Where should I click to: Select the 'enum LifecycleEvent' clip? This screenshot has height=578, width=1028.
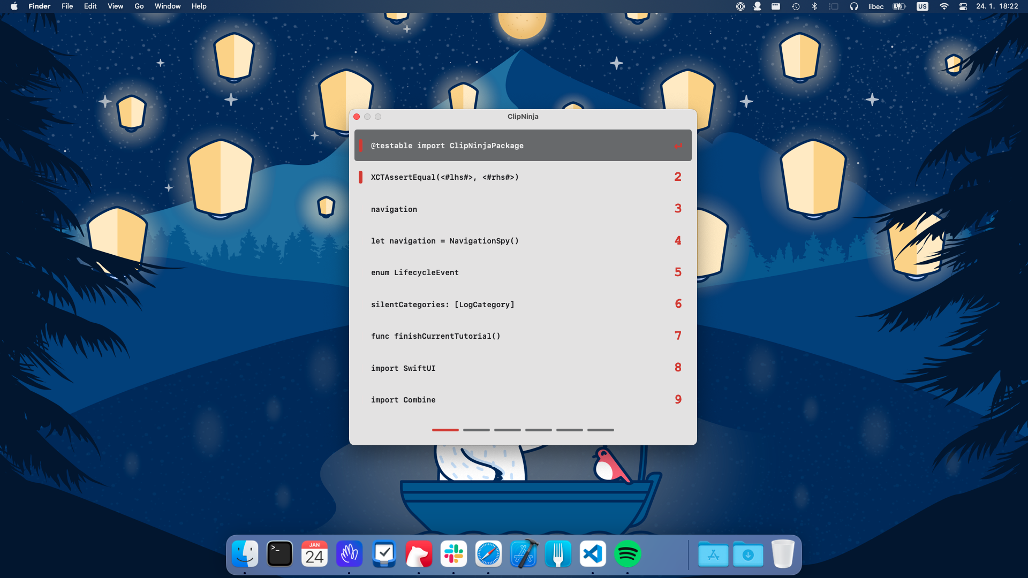click(x=523, y=272)
